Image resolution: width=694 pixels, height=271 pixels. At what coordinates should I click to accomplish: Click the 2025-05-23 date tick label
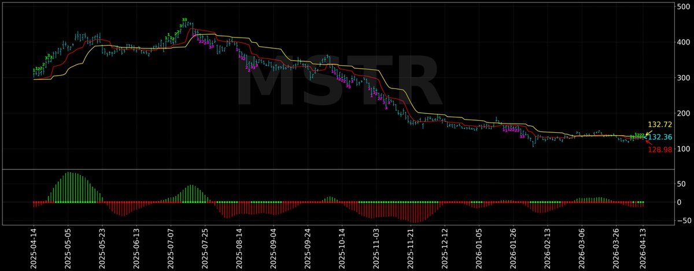(x=102, y=247)
